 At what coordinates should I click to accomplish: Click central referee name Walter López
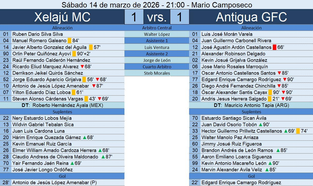[x=157, y=34]
